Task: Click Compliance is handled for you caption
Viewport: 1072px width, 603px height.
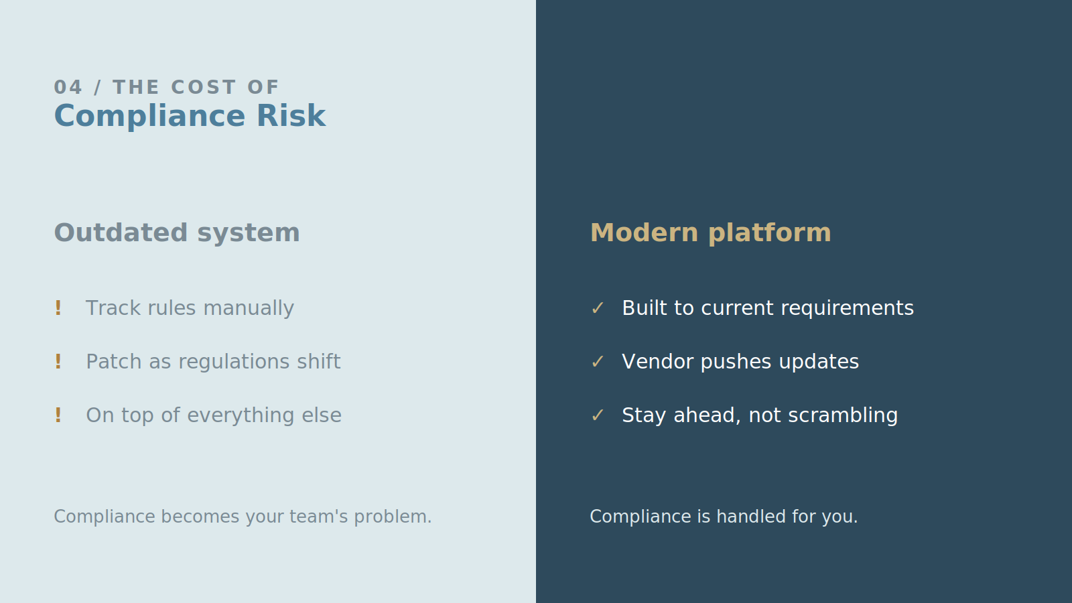Action: (x=724, y=517)
